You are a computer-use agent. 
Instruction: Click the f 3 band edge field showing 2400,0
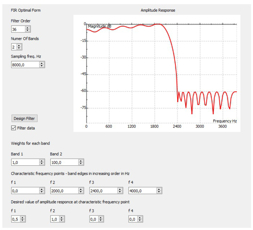[103, 191]
